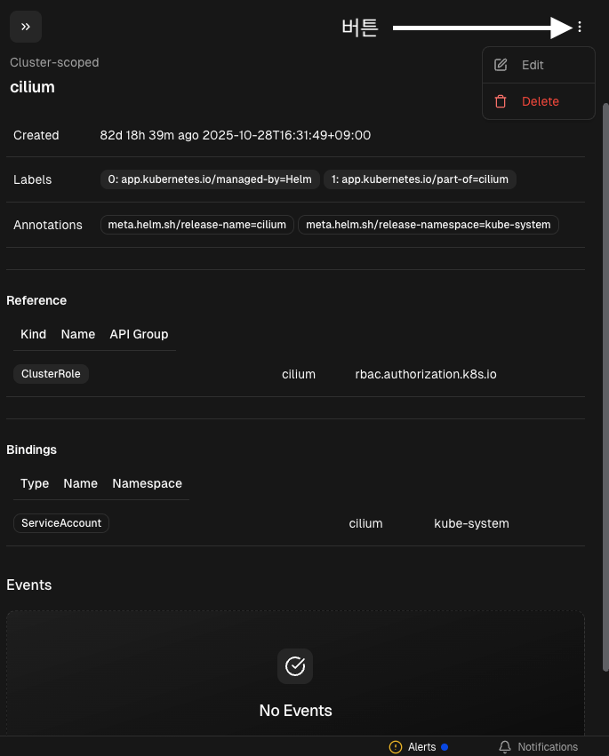Screen dimensions: 609x756
Task: Select the release-name=cilium annotation chip
Action: coord(196,225)
